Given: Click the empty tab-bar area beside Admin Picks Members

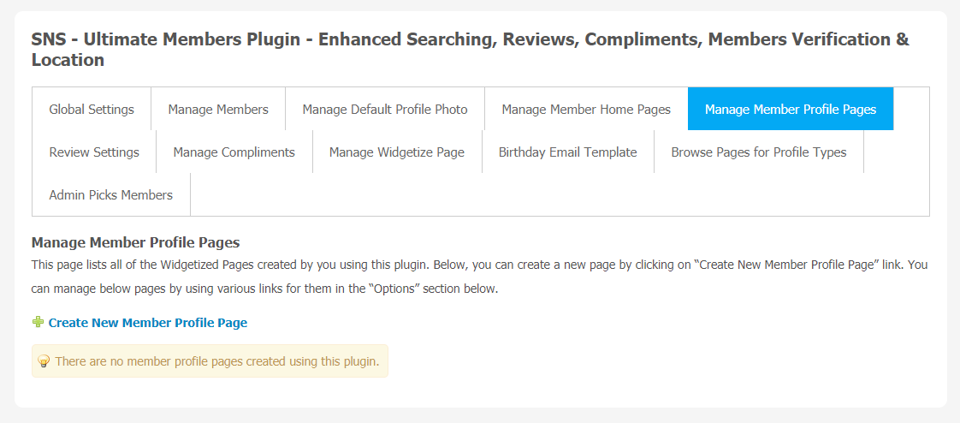Looking at the screenshot, I should [x=560, y=195].
